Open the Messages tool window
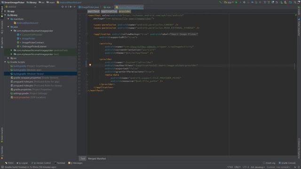 click(75, 163)
